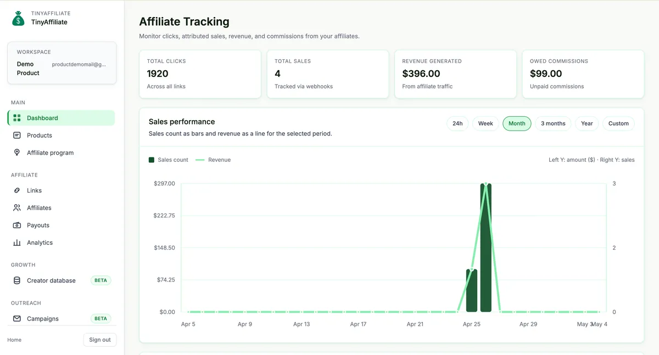Viewport: 659px width, 355px height.
Task: Click the Revenue Generated card
Action: pyautogui.click(x=455, y=75)
